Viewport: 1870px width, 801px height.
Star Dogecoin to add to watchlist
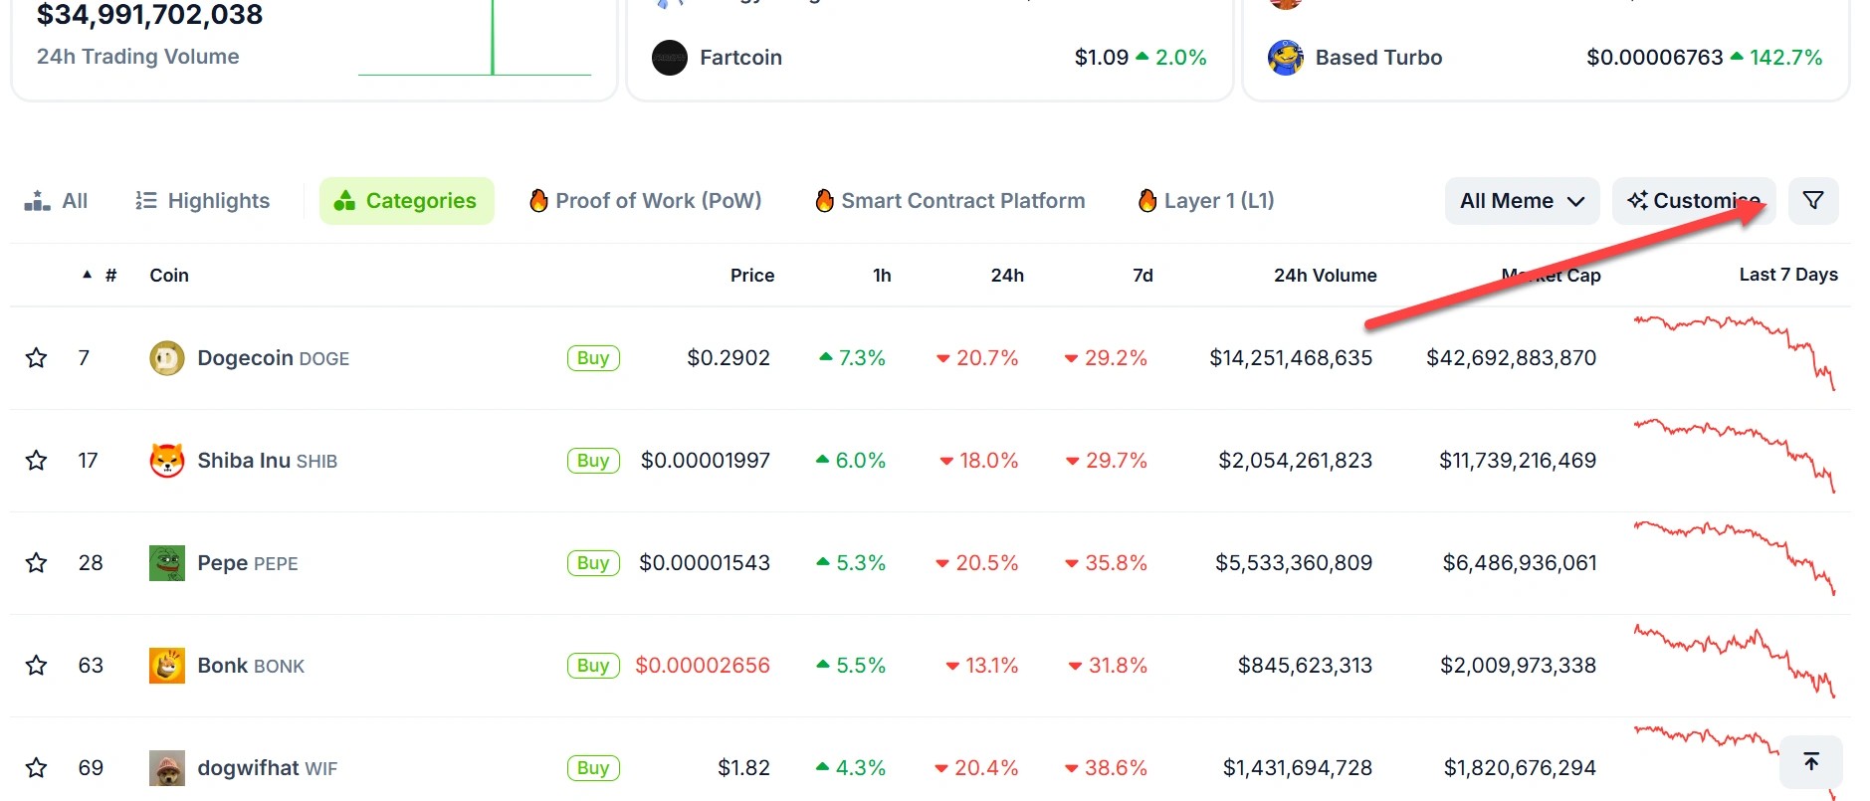[37, 358]
